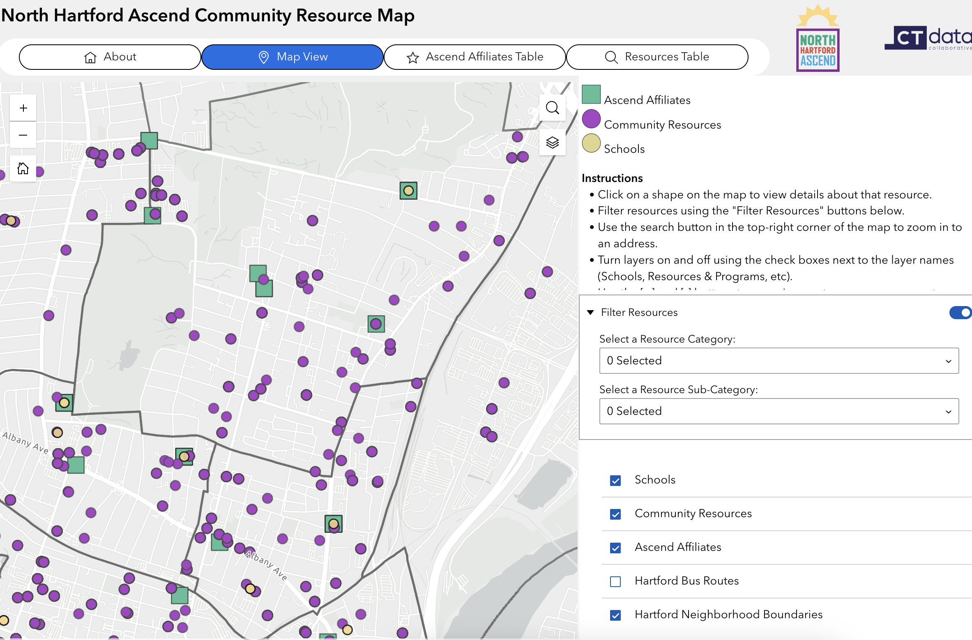Screen dimensions: 972x640
Task: Open the Ascend Affiliates Table tab
Action: (474, 57)
